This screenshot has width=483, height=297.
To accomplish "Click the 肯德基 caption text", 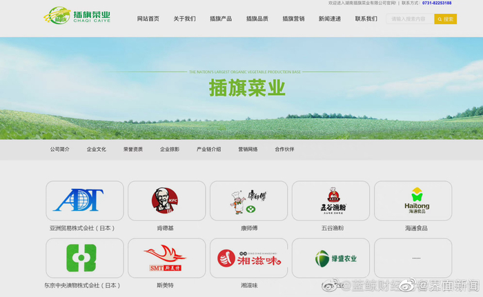I will tap(165, 228).
